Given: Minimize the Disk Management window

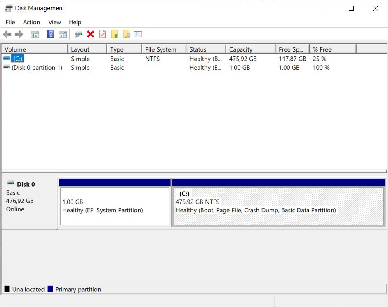Looking at the screenshot, I should [327, 8].
